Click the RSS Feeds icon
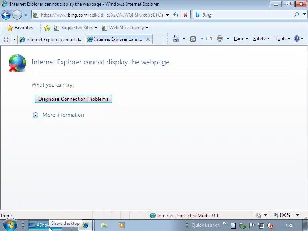This screenshot has width=308, height=231. pos(193,39)
